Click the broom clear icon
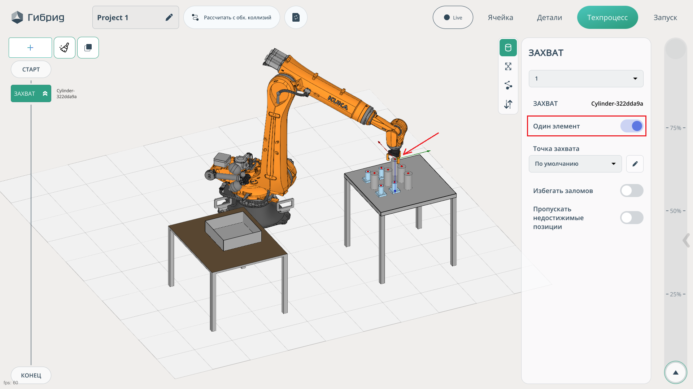The width and height of the screenshot is (693, 389). (65, 48)
